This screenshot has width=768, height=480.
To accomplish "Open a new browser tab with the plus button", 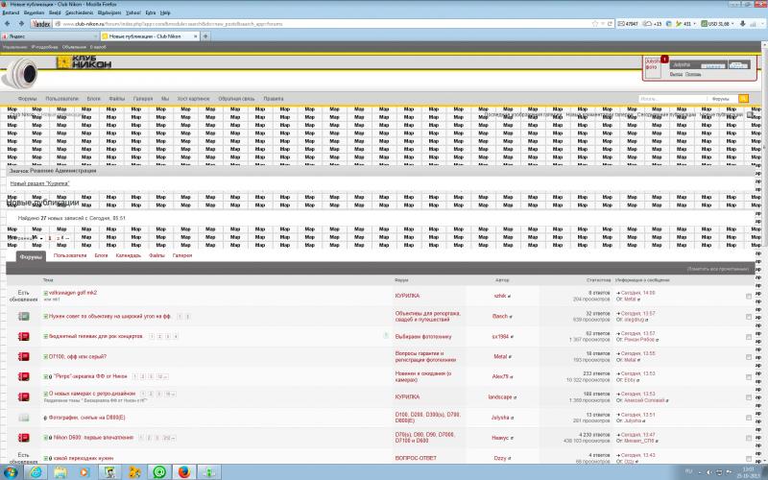I will coord(205,36).
